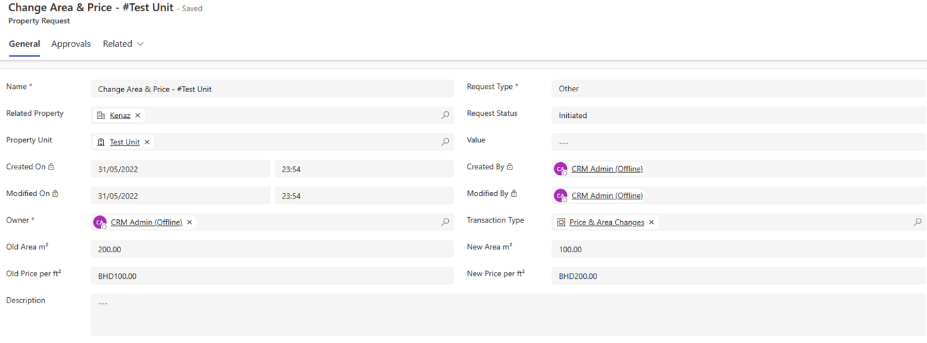Image resolution: width=927 pixels, height=343 pixels.
Task: Remove Kenaz from Related Property
Action: 138,115
